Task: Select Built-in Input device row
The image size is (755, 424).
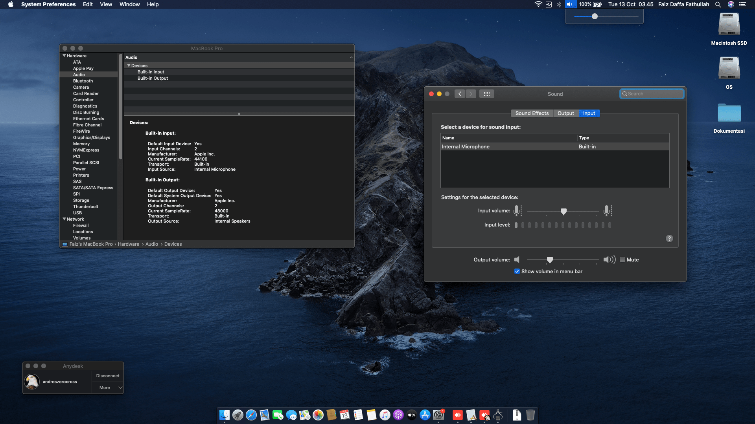Action: click(x=239, y=72)
